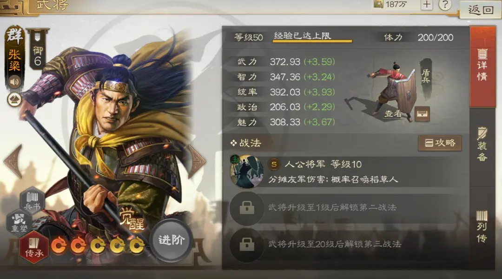Open the 重塑 reshape icon

(19, 223)
